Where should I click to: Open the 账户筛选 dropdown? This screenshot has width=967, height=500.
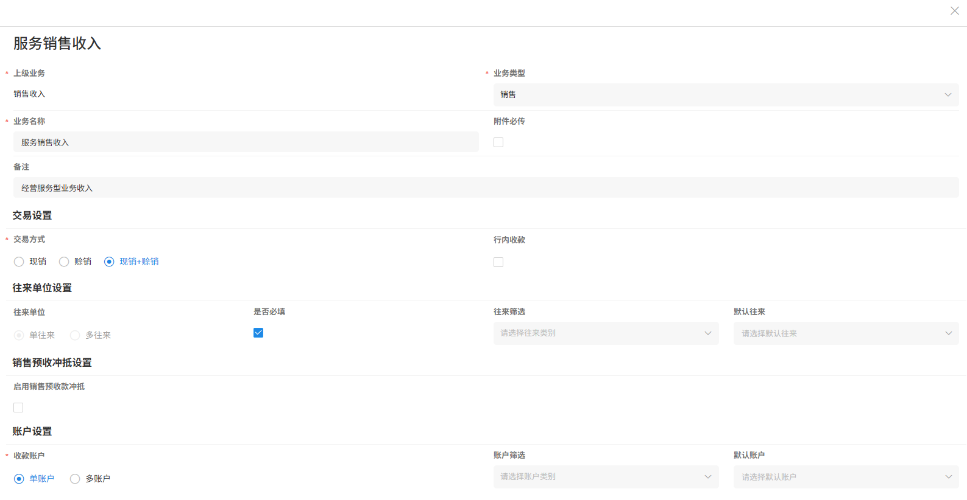606,477
